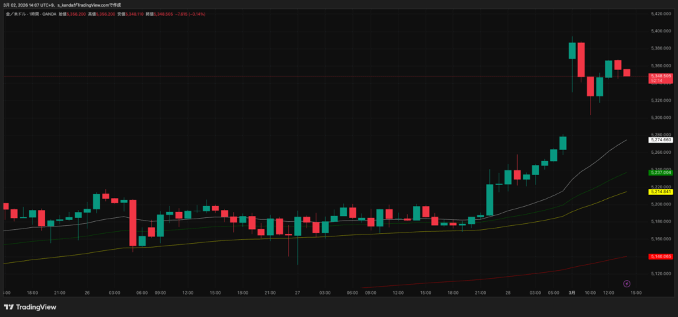This screenshot has width=678, height=317.
Task: Click the −7.615 (−0.14%) change value
Action: (x=191, y=13)
